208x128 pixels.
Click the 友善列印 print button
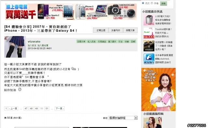pos(116,30)
